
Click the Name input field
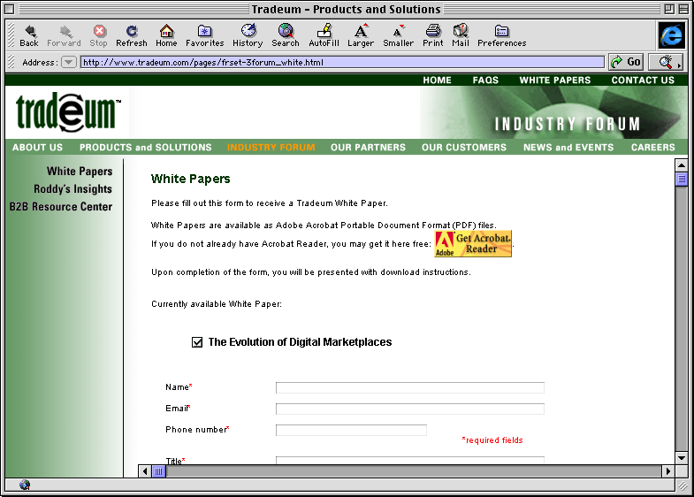tap(410, 387)
